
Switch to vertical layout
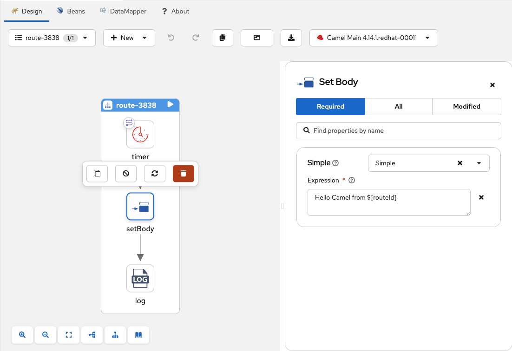(x=115, y=335)
